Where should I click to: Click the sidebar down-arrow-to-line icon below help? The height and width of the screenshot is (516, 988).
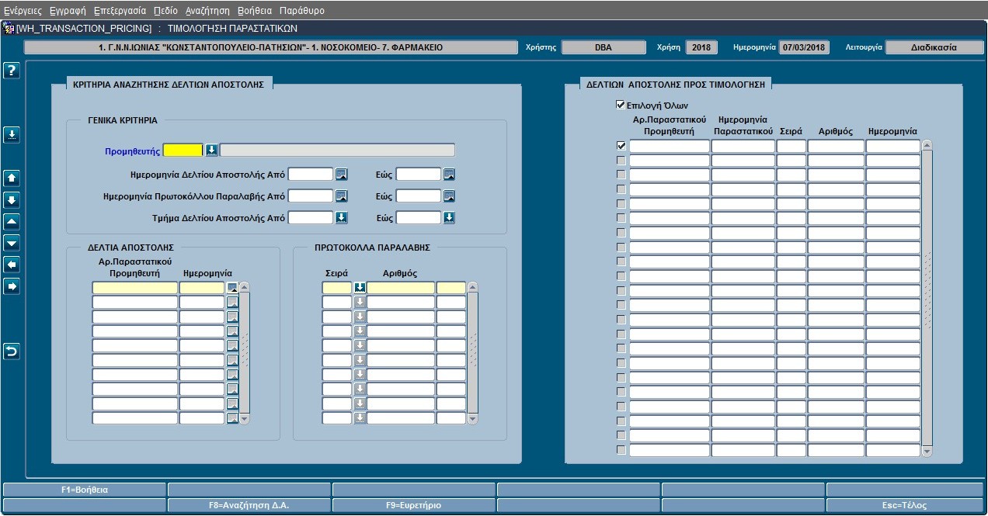12,135
